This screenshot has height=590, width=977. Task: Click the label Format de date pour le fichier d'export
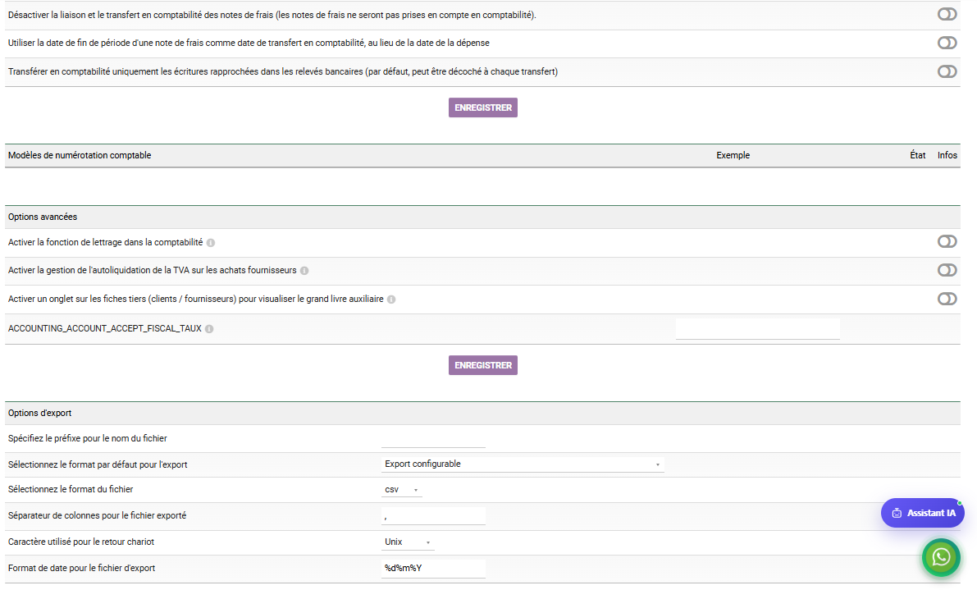point(82,568)
